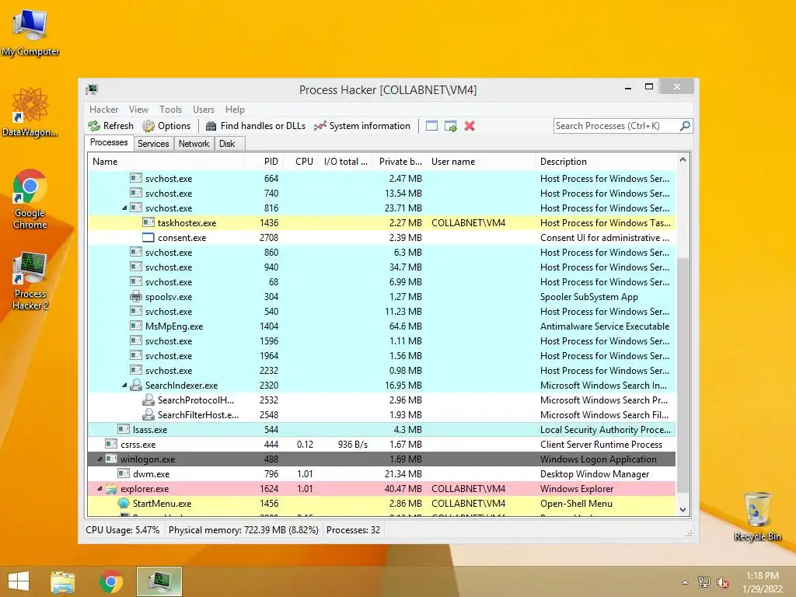Click CPU Usage 5.47% status text
This screenshot has width=796, height=597.
[x=122, y=530]
